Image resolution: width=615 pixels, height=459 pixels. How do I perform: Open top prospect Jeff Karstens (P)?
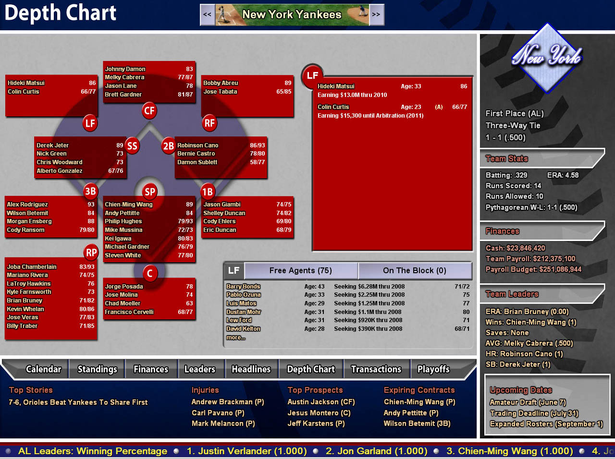(x=316, y=423)
